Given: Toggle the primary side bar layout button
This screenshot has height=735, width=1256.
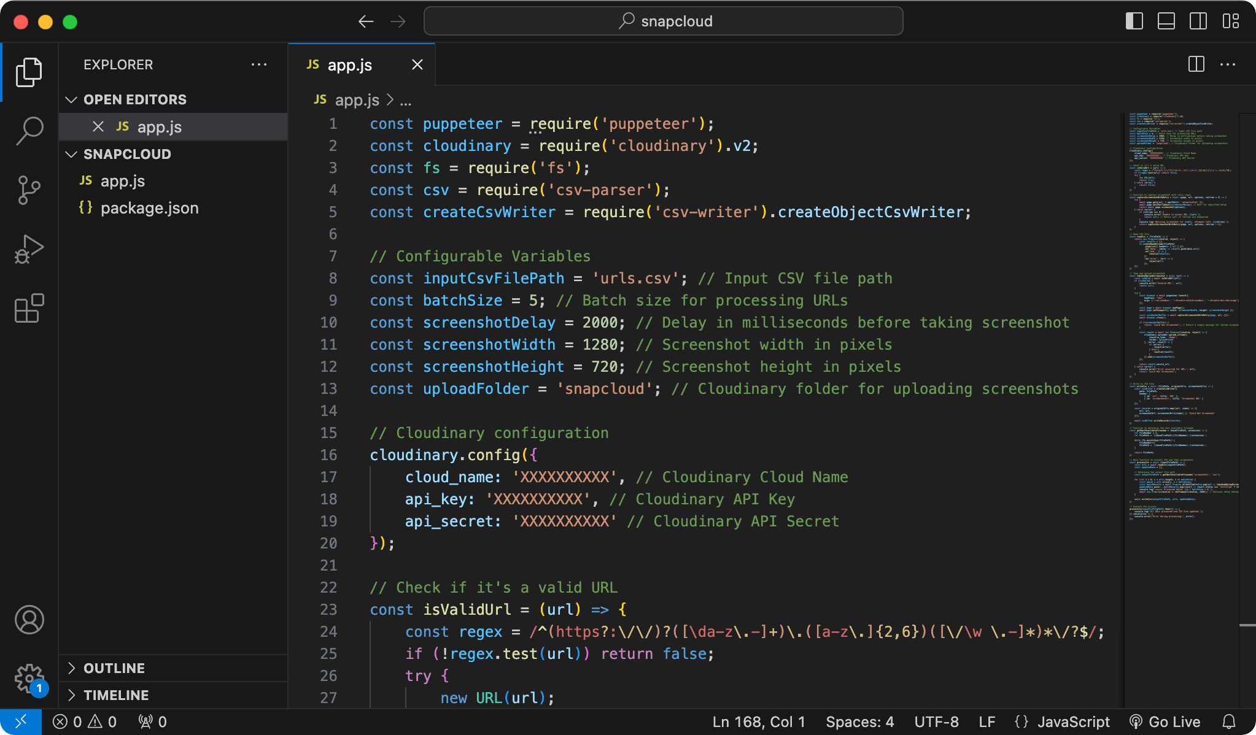Looking at the screenshot, I should [1134, 21].
